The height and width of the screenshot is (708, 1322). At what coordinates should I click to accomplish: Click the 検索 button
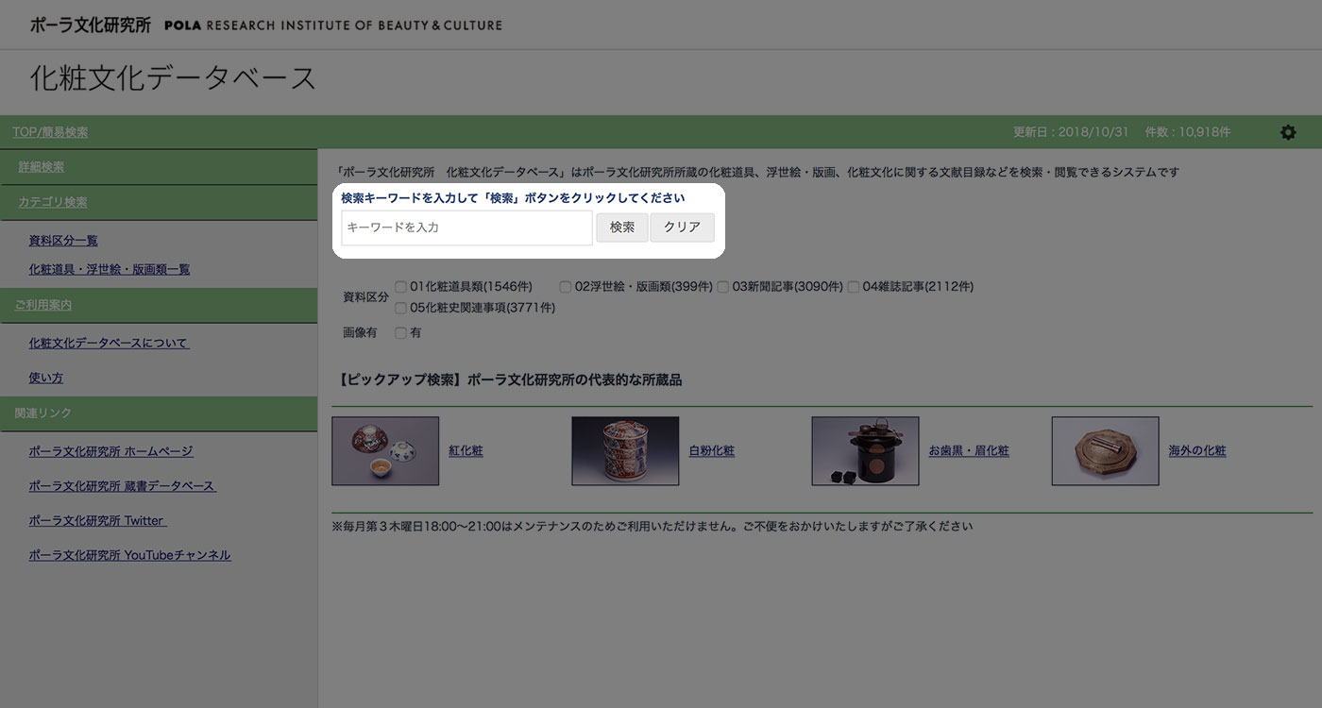[622, 228]
